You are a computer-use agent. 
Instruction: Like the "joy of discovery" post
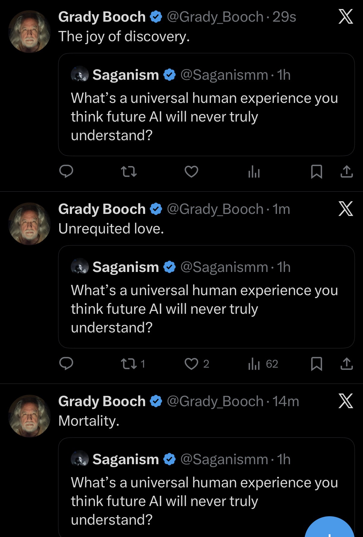[191, 172]
